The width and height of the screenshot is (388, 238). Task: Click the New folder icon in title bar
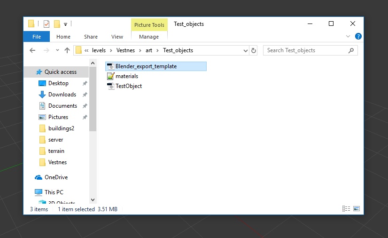57,24
